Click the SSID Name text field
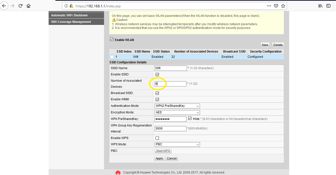This screenshot has height=175, width=336. [x=170, y=68]
